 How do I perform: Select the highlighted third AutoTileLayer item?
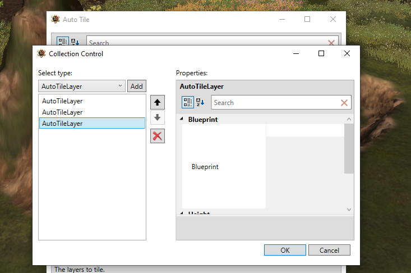click(x=92, y=123)
